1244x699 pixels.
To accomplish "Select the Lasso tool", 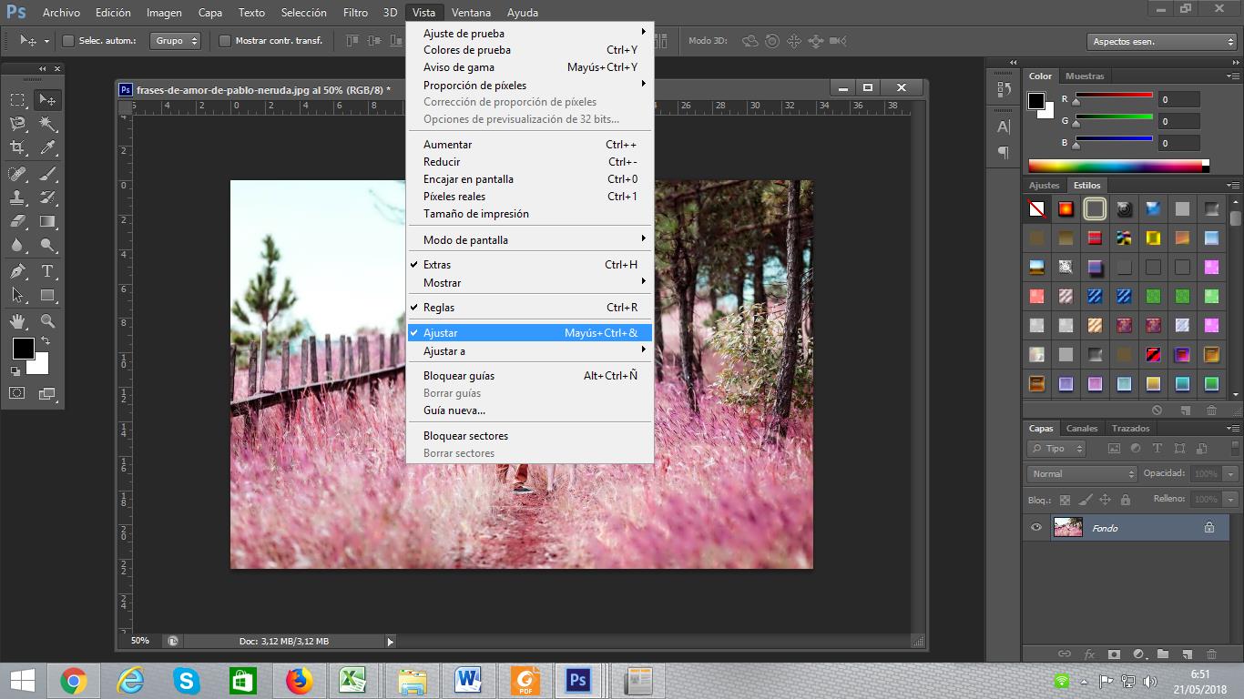I will tap(17, 123).
